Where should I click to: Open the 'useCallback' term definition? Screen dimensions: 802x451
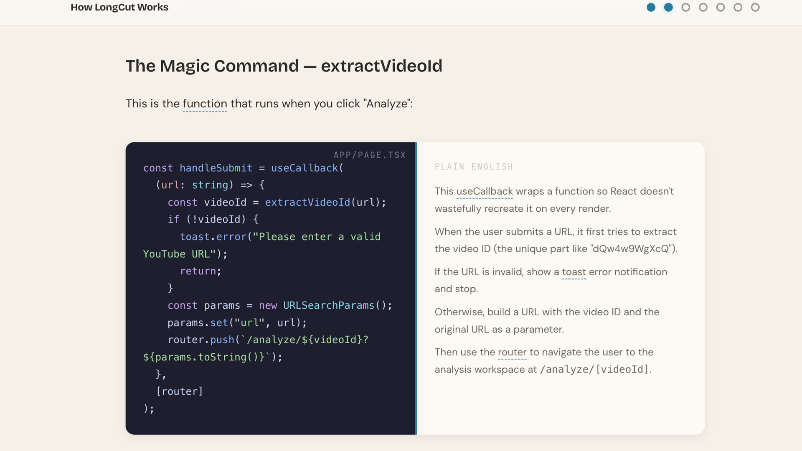pyautogui.click(x=484, y=191)
